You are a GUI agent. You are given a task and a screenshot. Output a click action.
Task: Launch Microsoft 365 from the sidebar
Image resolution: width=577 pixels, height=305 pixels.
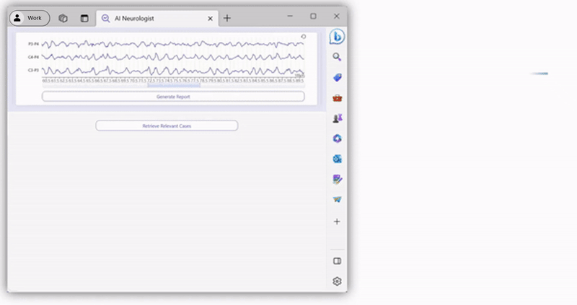click(x=337, y=138)
